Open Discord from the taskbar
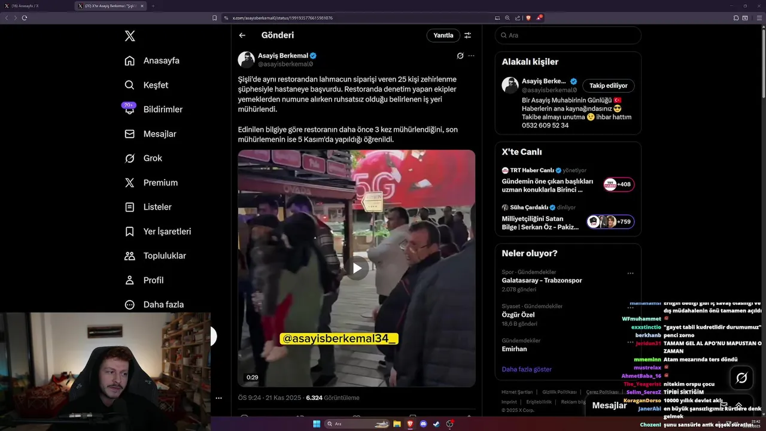 click(424, 424)
